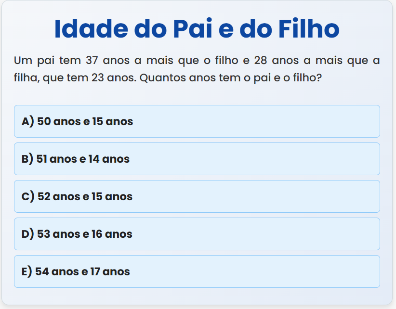The image size is (396, 309).
Task: Click the number 28 in the question
Action: [x=263, y=61]
